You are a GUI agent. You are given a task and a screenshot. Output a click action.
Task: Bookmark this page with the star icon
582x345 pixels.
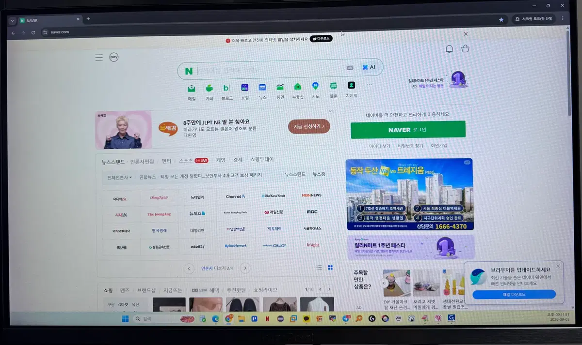click(x=501, y=19)
